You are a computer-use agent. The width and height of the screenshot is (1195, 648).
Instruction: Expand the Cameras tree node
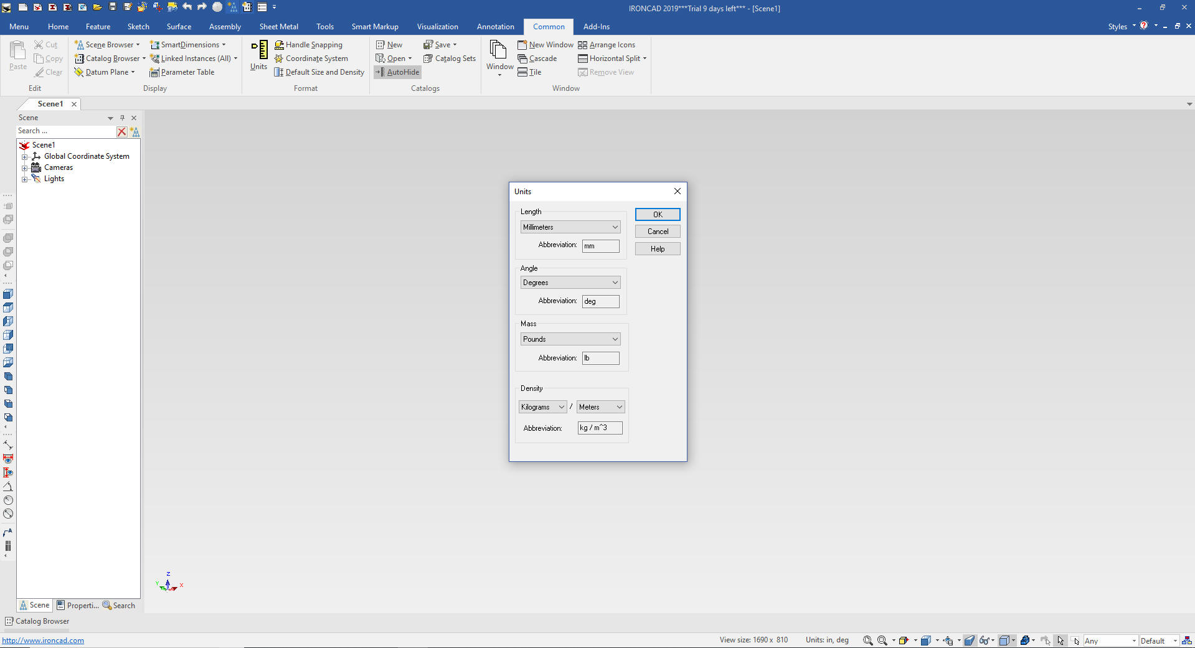(x=25, y=168)
